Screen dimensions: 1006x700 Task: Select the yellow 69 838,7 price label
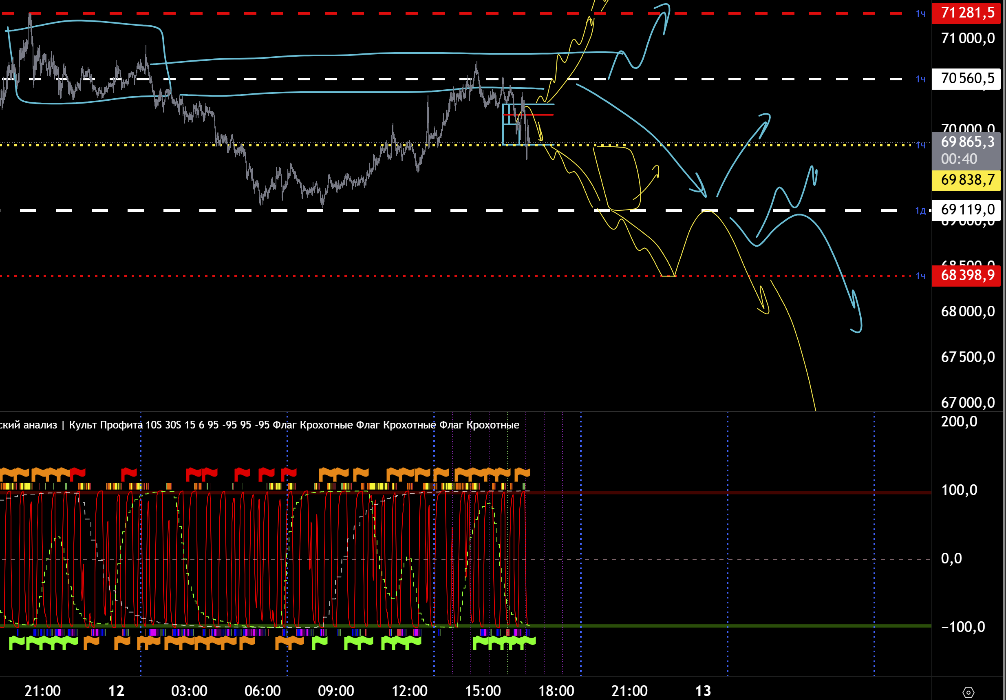pyautogui.click(x=967, y=180)
